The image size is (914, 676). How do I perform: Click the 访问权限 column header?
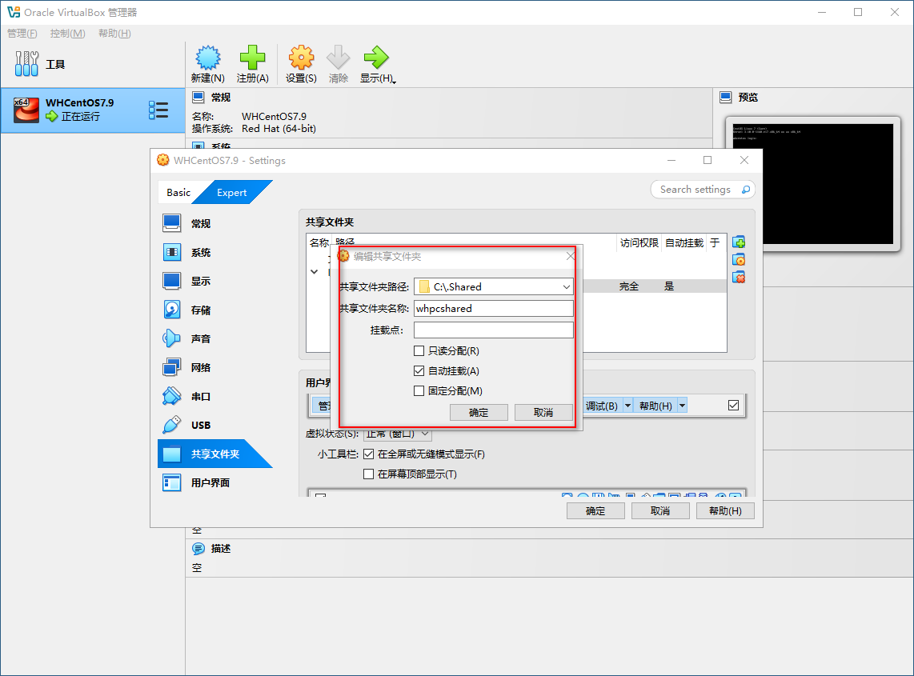639,243
